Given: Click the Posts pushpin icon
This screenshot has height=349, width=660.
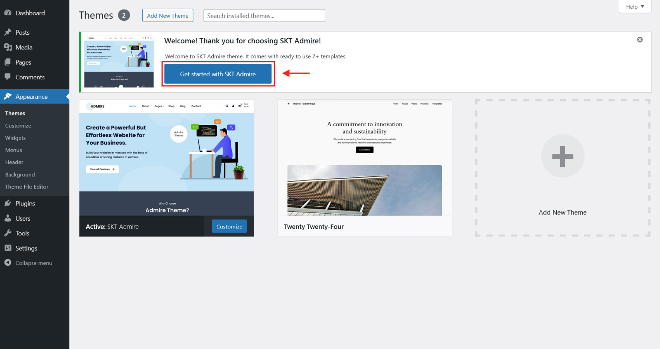Looking at the screenshot, I should 8,32.
